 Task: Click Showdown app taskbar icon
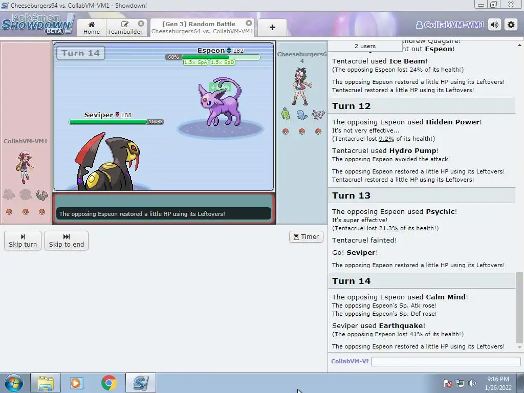(141, 383)
